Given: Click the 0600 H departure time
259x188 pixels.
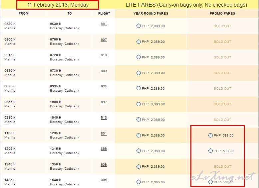Looking at the screenshot, I should click(x=10, y=40).
